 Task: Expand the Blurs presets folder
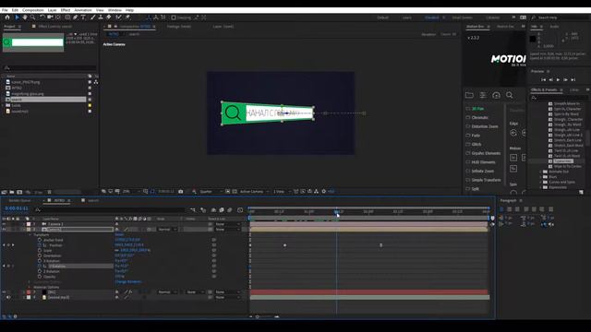541,177
